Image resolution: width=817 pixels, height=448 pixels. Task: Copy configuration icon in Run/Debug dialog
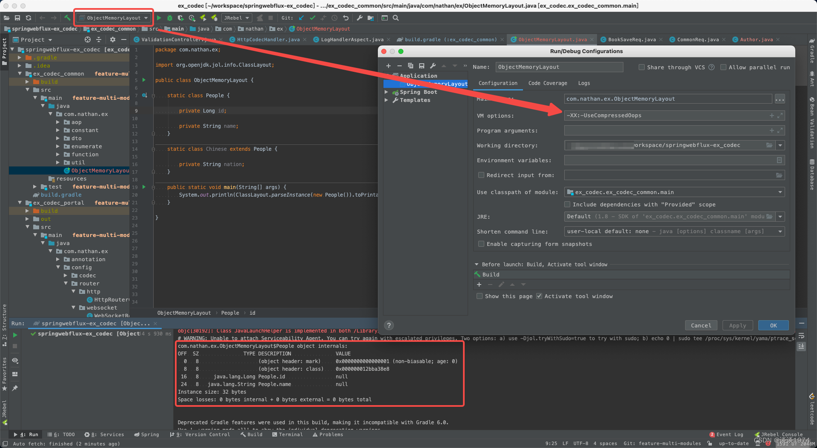pyautogui.click(x=410, y=66)
